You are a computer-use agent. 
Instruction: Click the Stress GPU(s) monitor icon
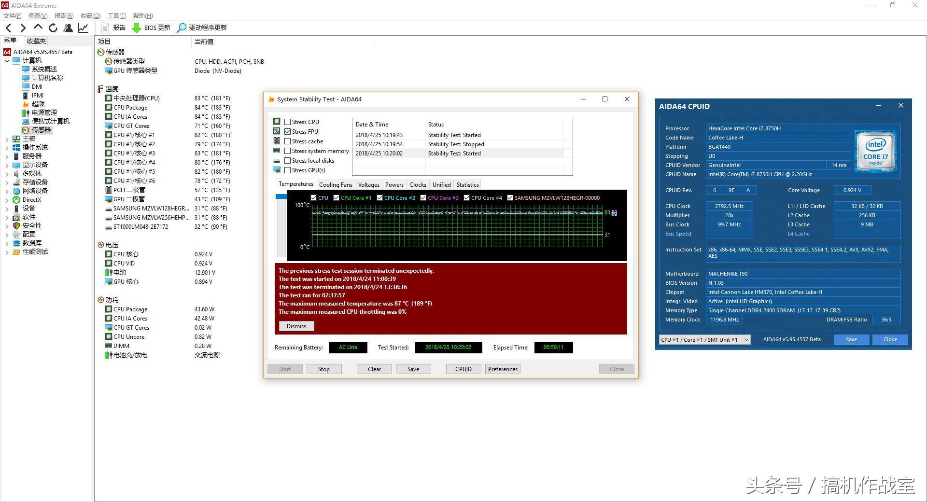click(277, 170)
